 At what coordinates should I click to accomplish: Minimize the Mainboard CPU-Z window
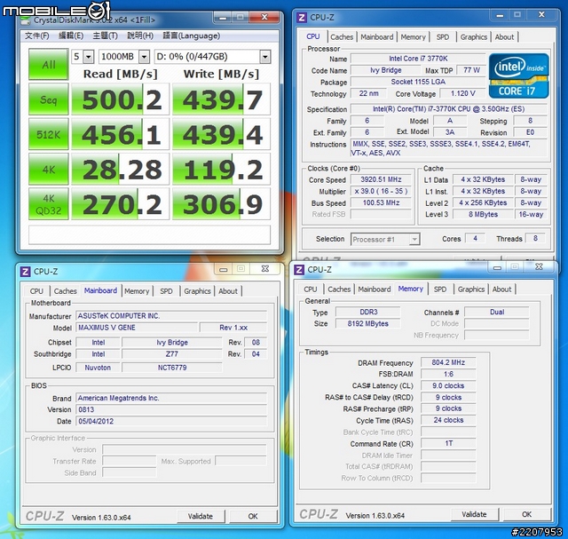224,270
